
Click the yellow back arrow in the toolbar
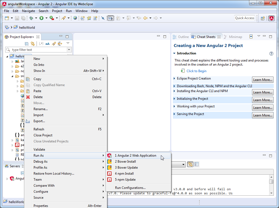[x=145, y=18]
